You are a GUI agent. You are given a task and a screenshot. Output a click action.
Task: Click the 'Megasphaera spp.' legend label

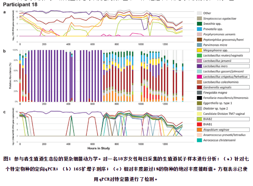click(x=216, y=50)
